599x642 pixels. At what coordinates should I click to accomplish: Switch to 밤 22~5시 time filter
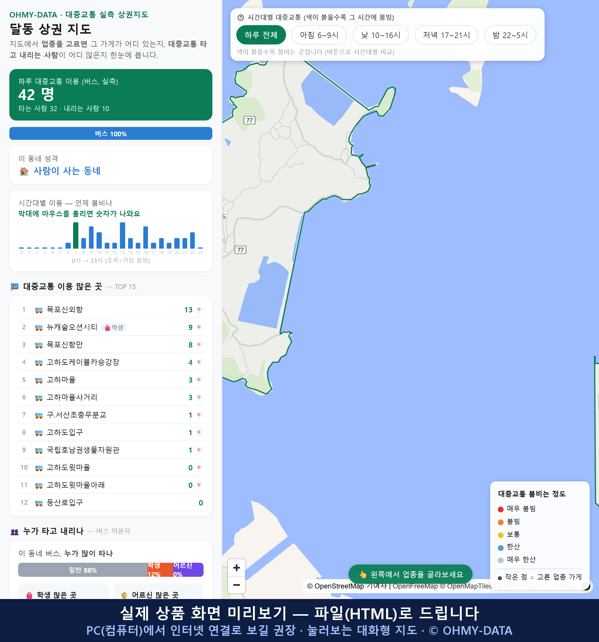coord(510,35)
